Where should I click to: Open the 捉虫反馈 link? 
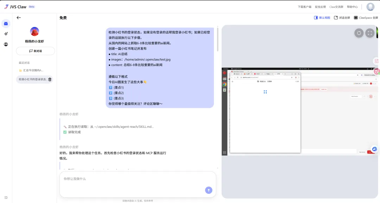(320, 7)
